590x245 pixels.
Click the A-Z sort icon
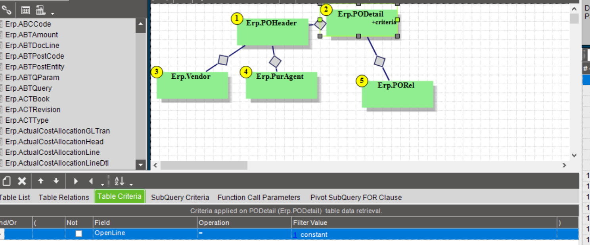coord(119,181)
